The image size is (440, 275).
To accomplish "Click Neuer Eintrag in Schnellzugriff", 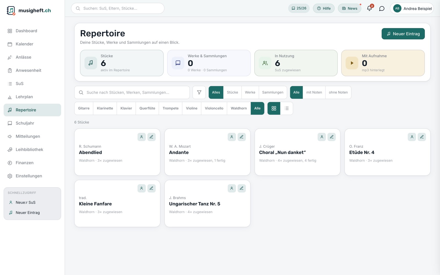I will (x=32, y=213).
